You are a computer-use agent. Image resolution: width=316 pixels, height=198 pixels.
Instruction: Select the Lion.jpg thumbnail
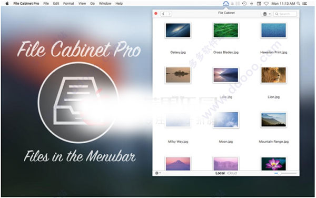[273, 75]
